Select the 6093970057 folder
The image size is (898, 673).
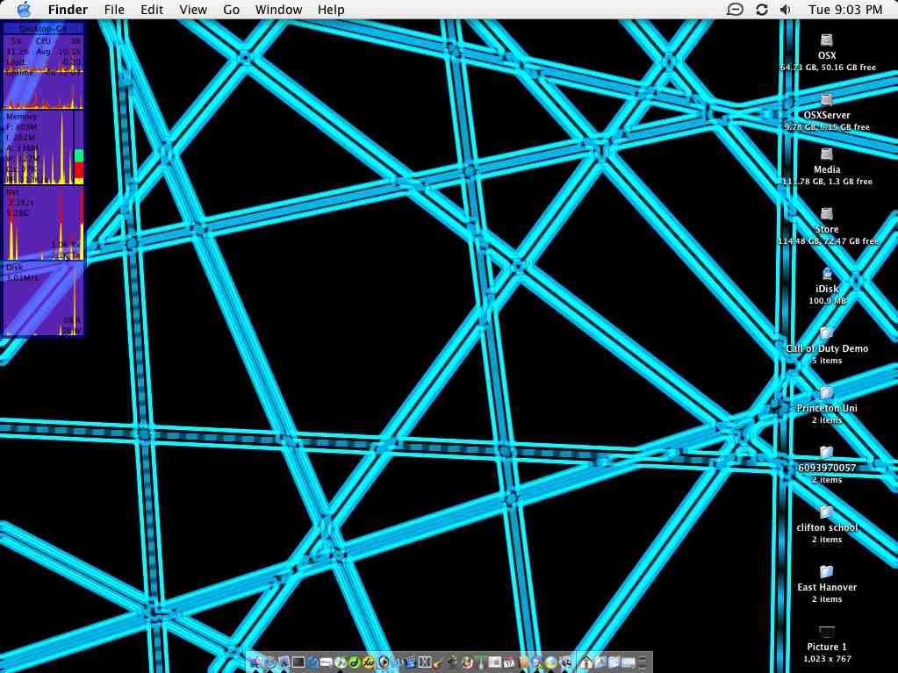(826, 453)
